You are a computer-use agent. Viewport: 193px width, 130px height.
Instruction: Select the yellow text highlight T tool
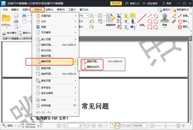point(126,16)
